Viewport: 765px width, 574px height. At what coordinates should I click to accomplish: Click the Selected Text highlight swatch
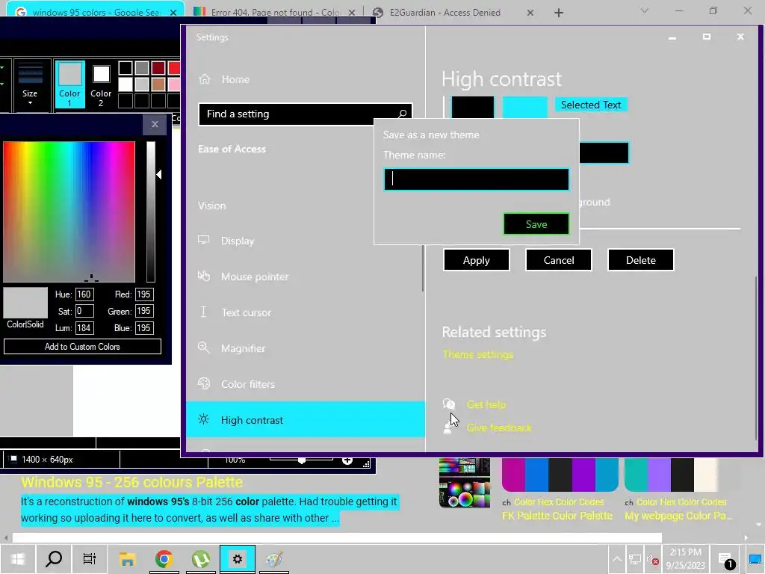591,105
